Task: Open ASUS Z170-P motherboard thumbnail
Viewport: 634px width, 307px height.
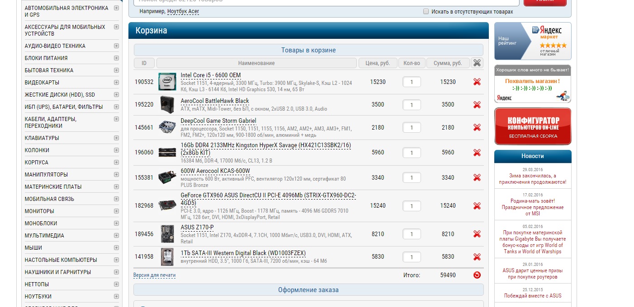Action: pyautogui.click(x=167, y=234)
